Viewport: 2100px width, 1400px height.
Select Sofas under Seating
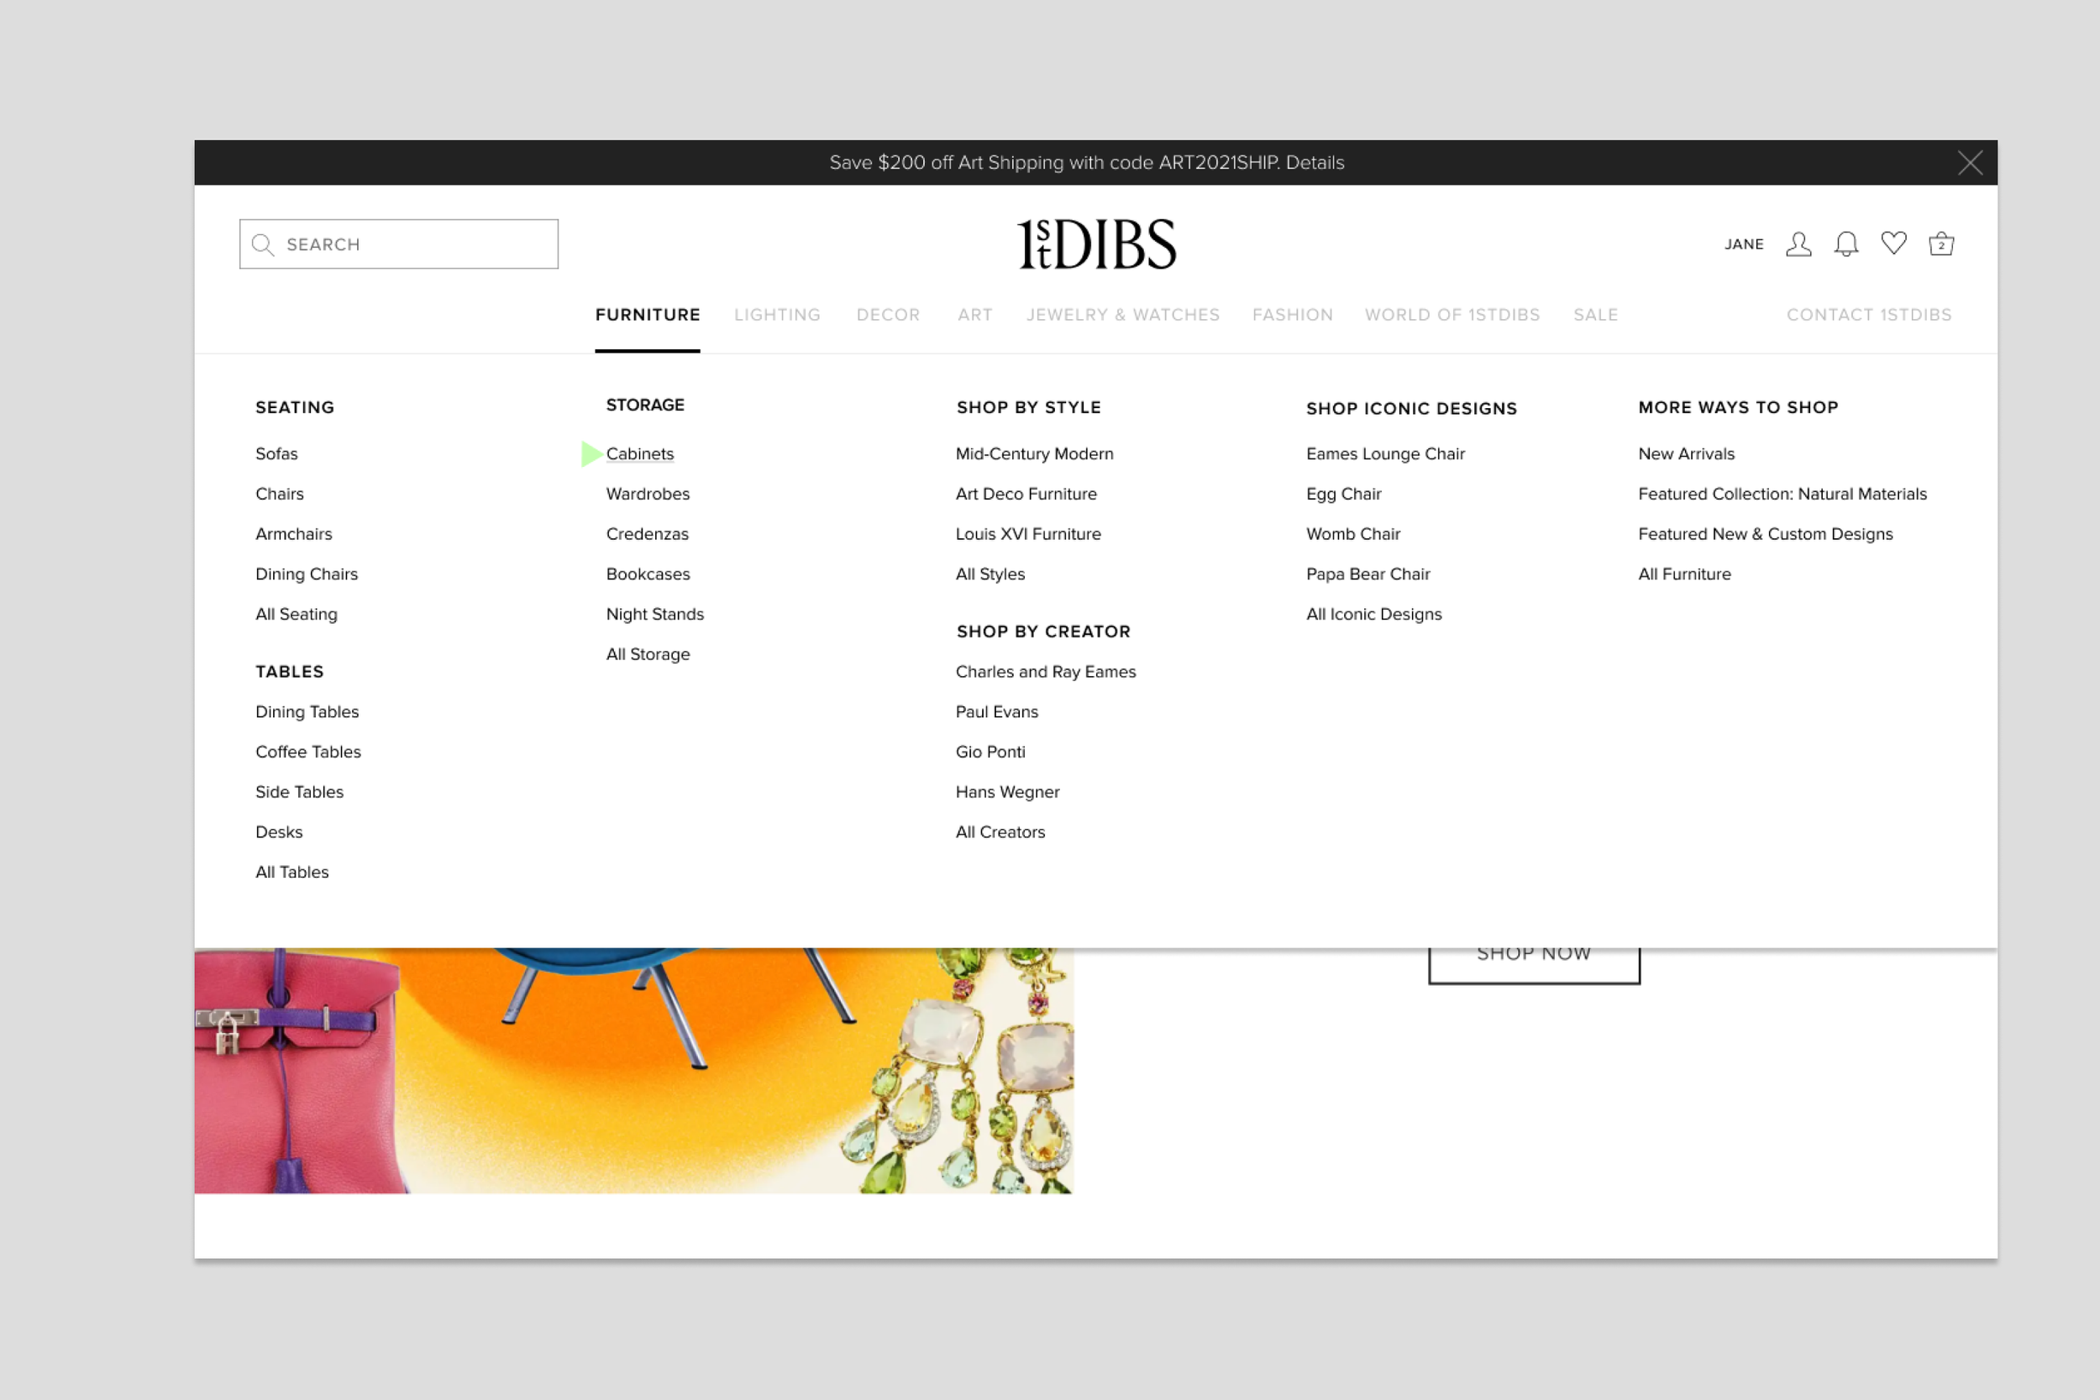pyautogui.click(x=277, y=454)
